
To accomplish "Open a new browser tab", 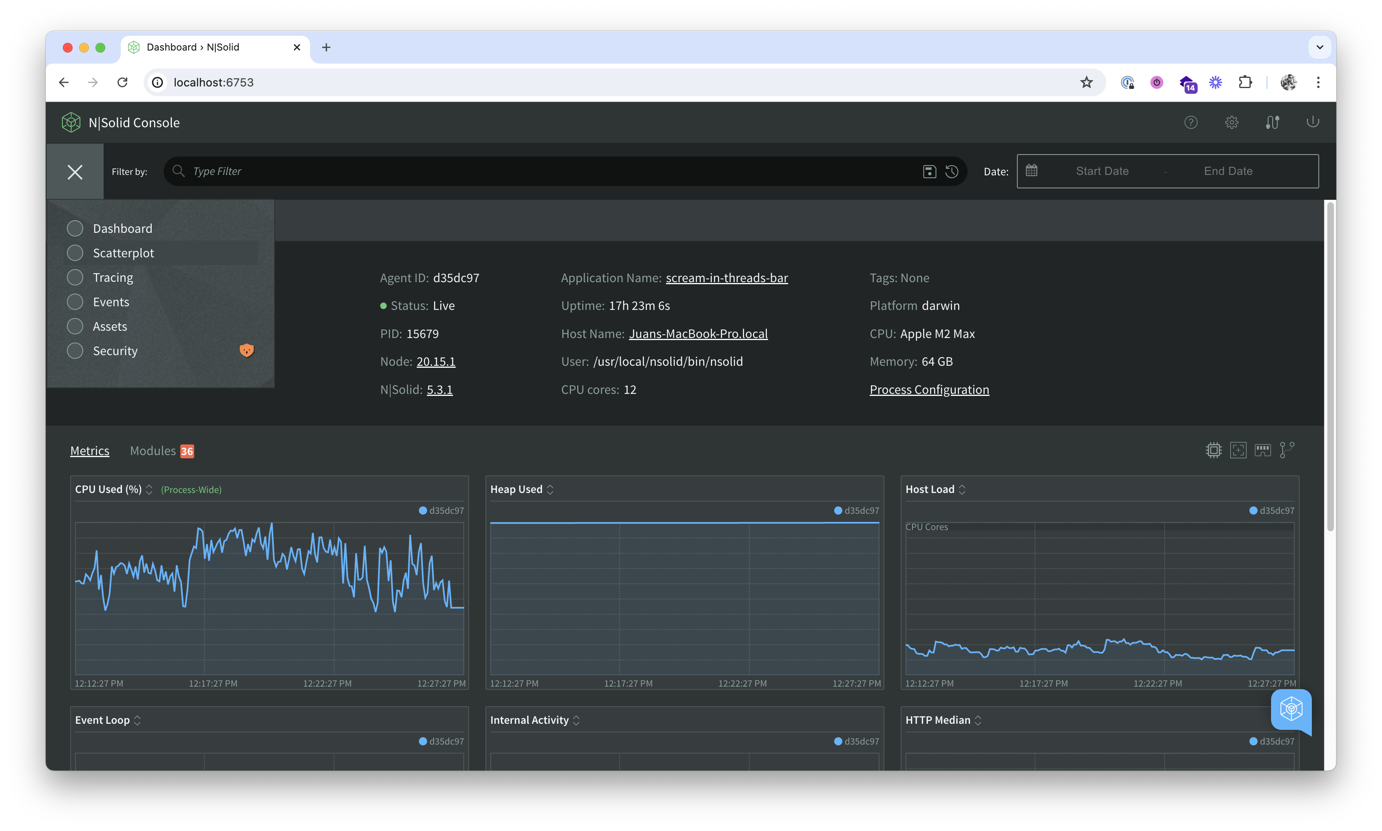I will coord(326,48).
